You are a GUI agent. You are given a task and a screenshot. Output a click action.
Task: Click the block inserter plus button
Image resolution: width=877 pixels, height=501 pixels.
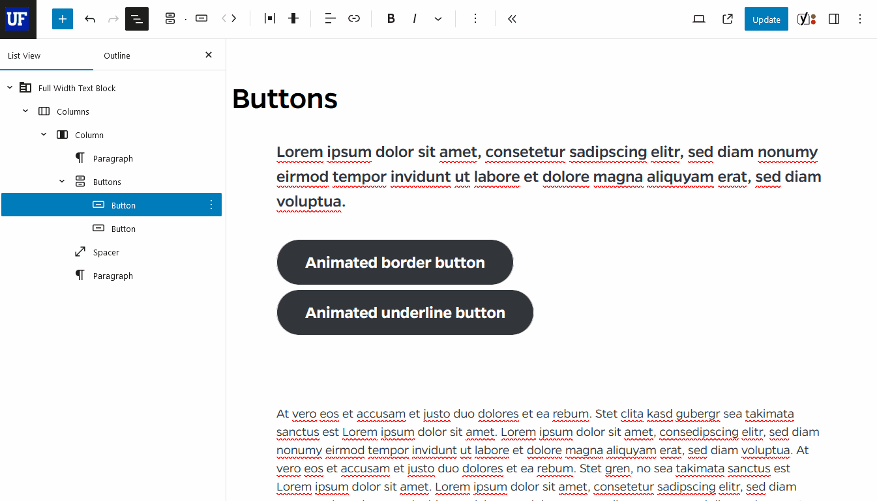(63, 19)
